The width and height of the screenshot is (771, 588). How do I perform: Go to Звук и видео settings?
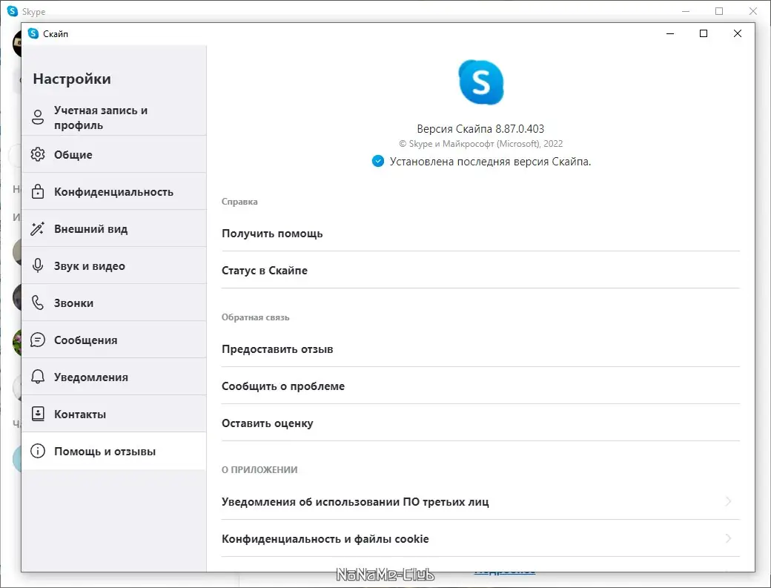(114, 266)
